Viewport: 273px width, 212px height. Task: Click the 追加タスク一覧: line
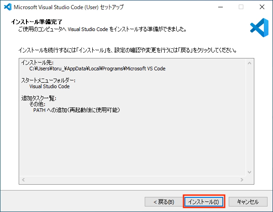[39, 98]
